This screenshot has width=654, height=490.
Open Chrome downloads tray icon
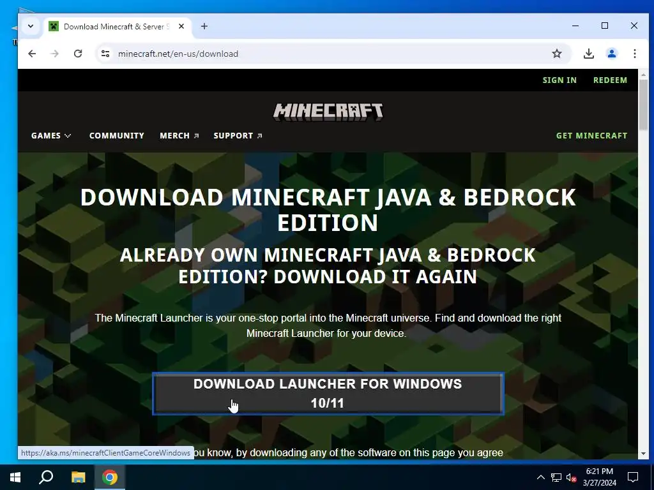(588, 54)
